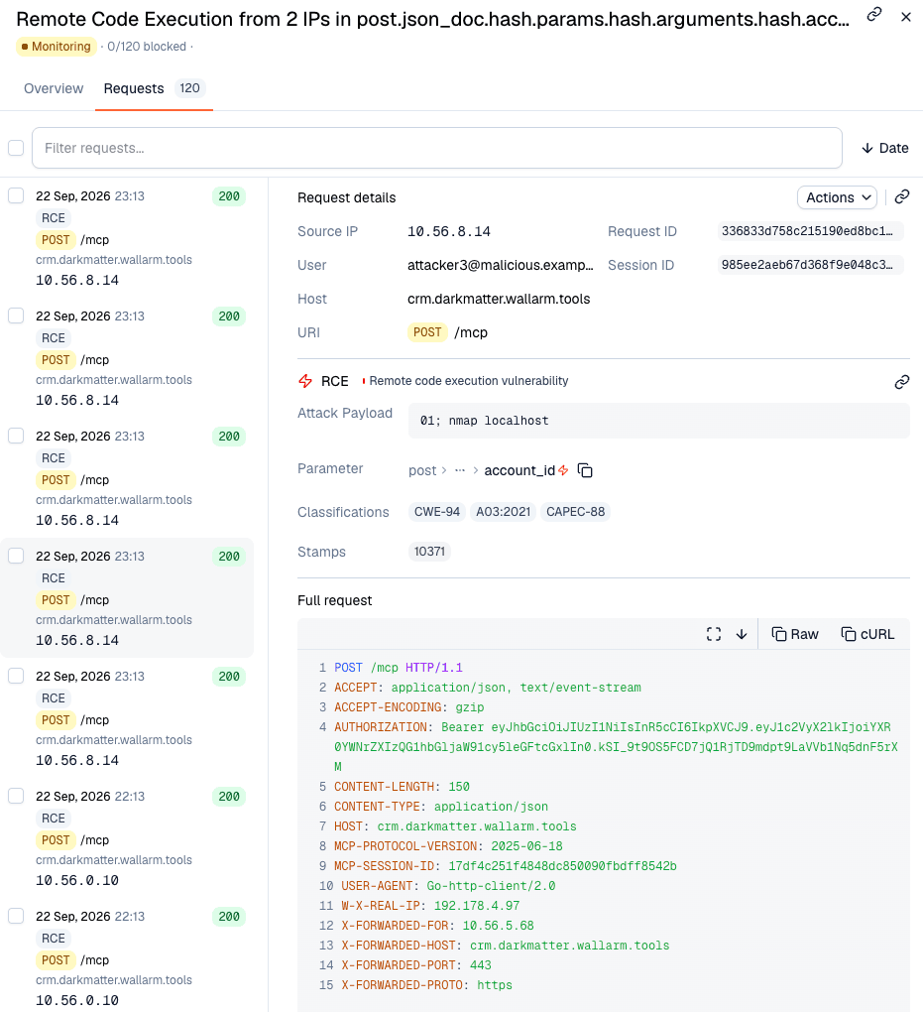
Task: Open the CAPEC-88 classification
Action: [575, 512]
